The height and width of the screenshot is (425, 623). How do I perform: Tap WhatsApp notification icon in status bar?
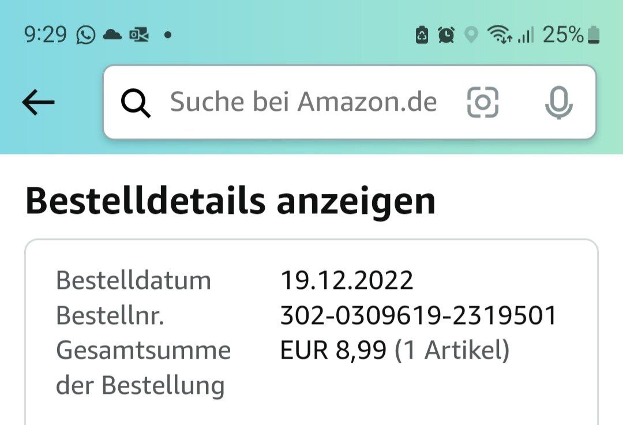pos(86,35)
